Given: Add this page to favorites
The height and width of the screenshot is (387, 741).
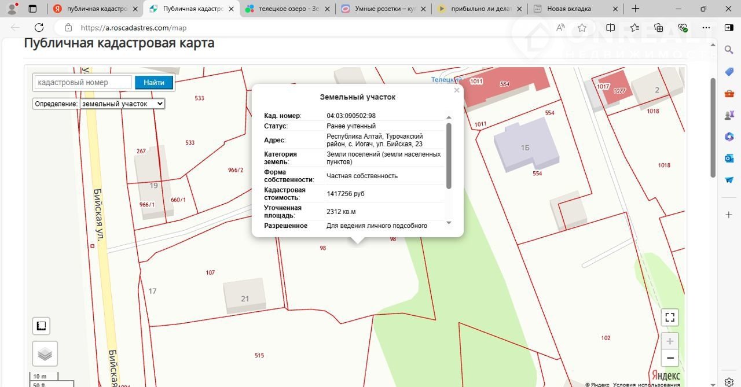Looking at the screenshot, I should point(582,27).
